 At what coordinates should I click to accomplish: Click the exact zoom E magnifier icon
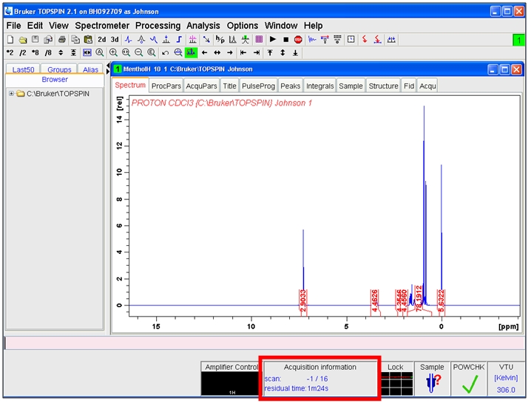click(x=152, y=52)
